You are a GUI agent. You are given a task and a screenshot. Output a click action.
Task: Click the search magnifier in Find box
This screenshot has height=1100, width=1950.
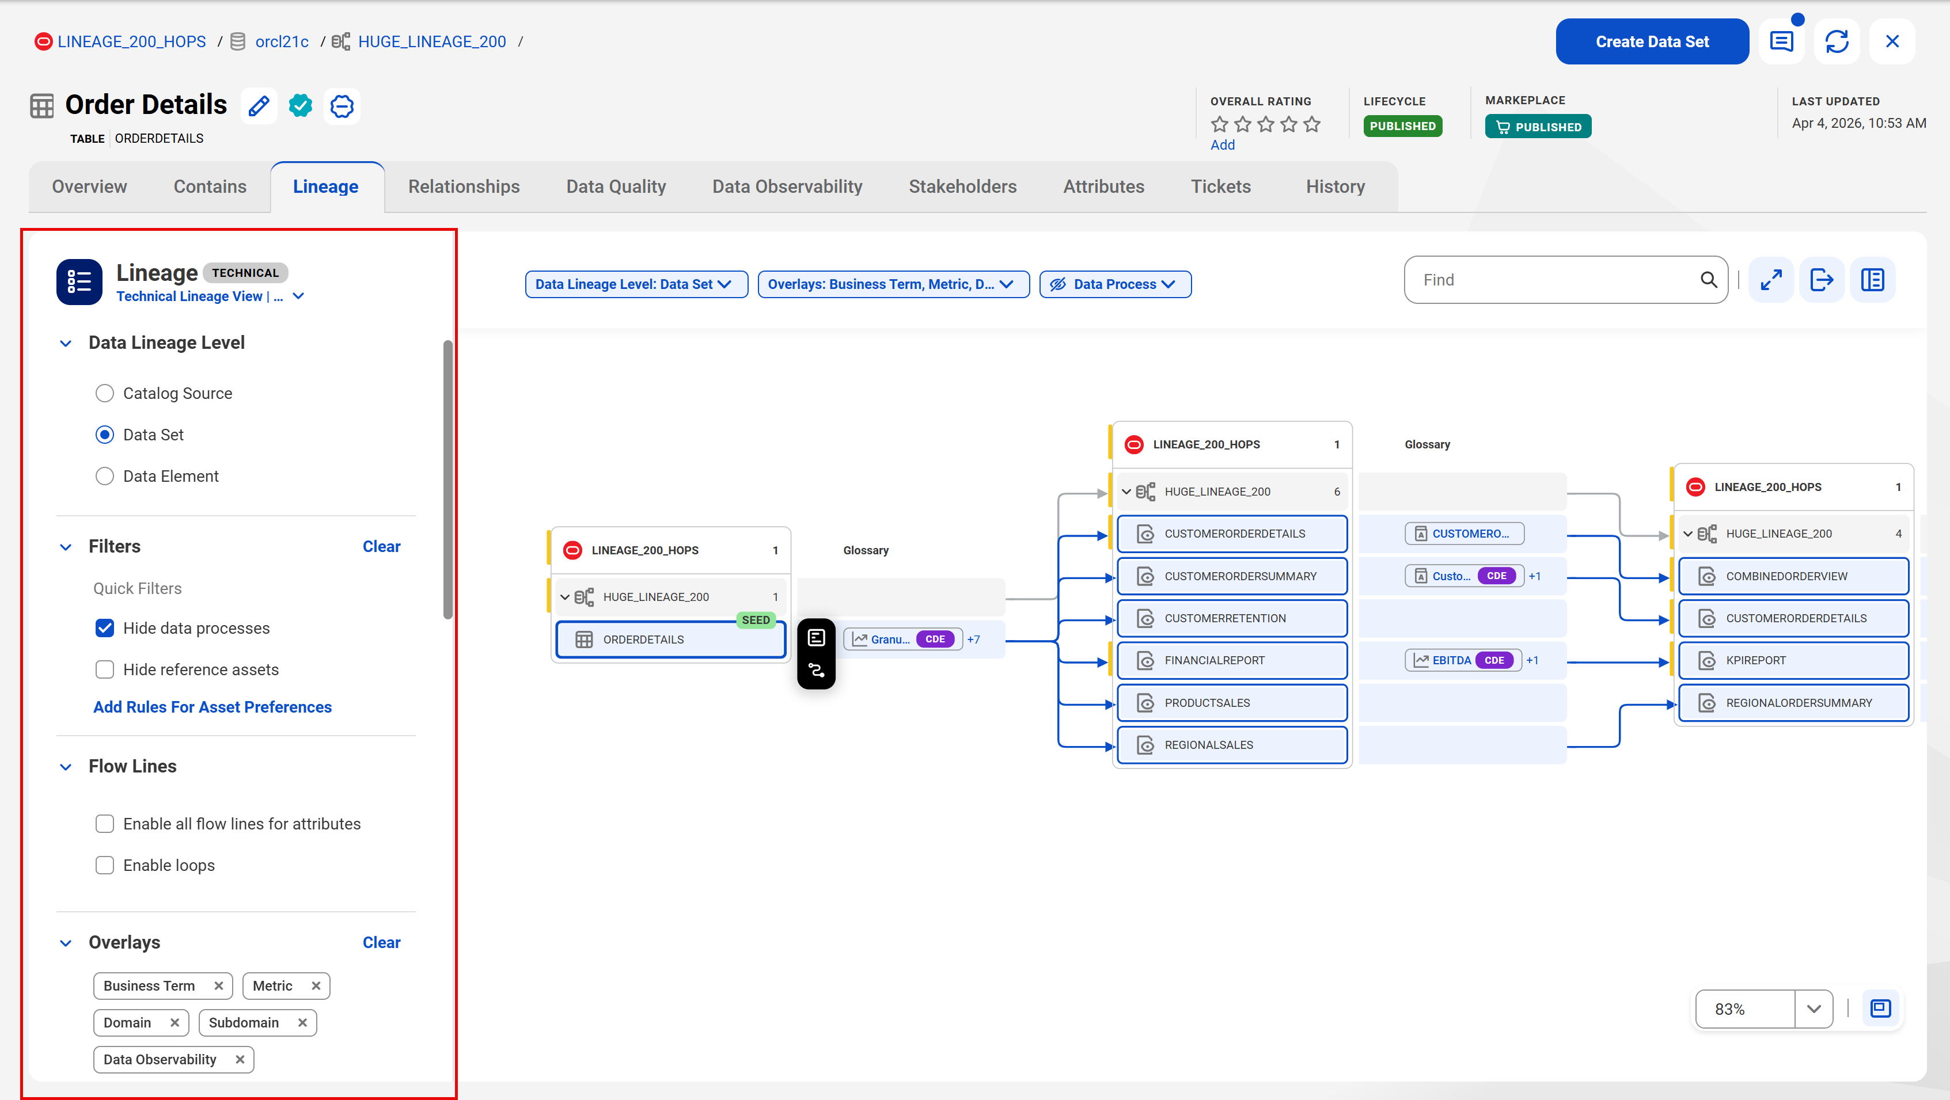1709,280
